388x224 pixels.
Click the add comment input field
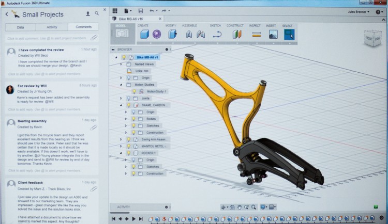(x=47, y=38)
